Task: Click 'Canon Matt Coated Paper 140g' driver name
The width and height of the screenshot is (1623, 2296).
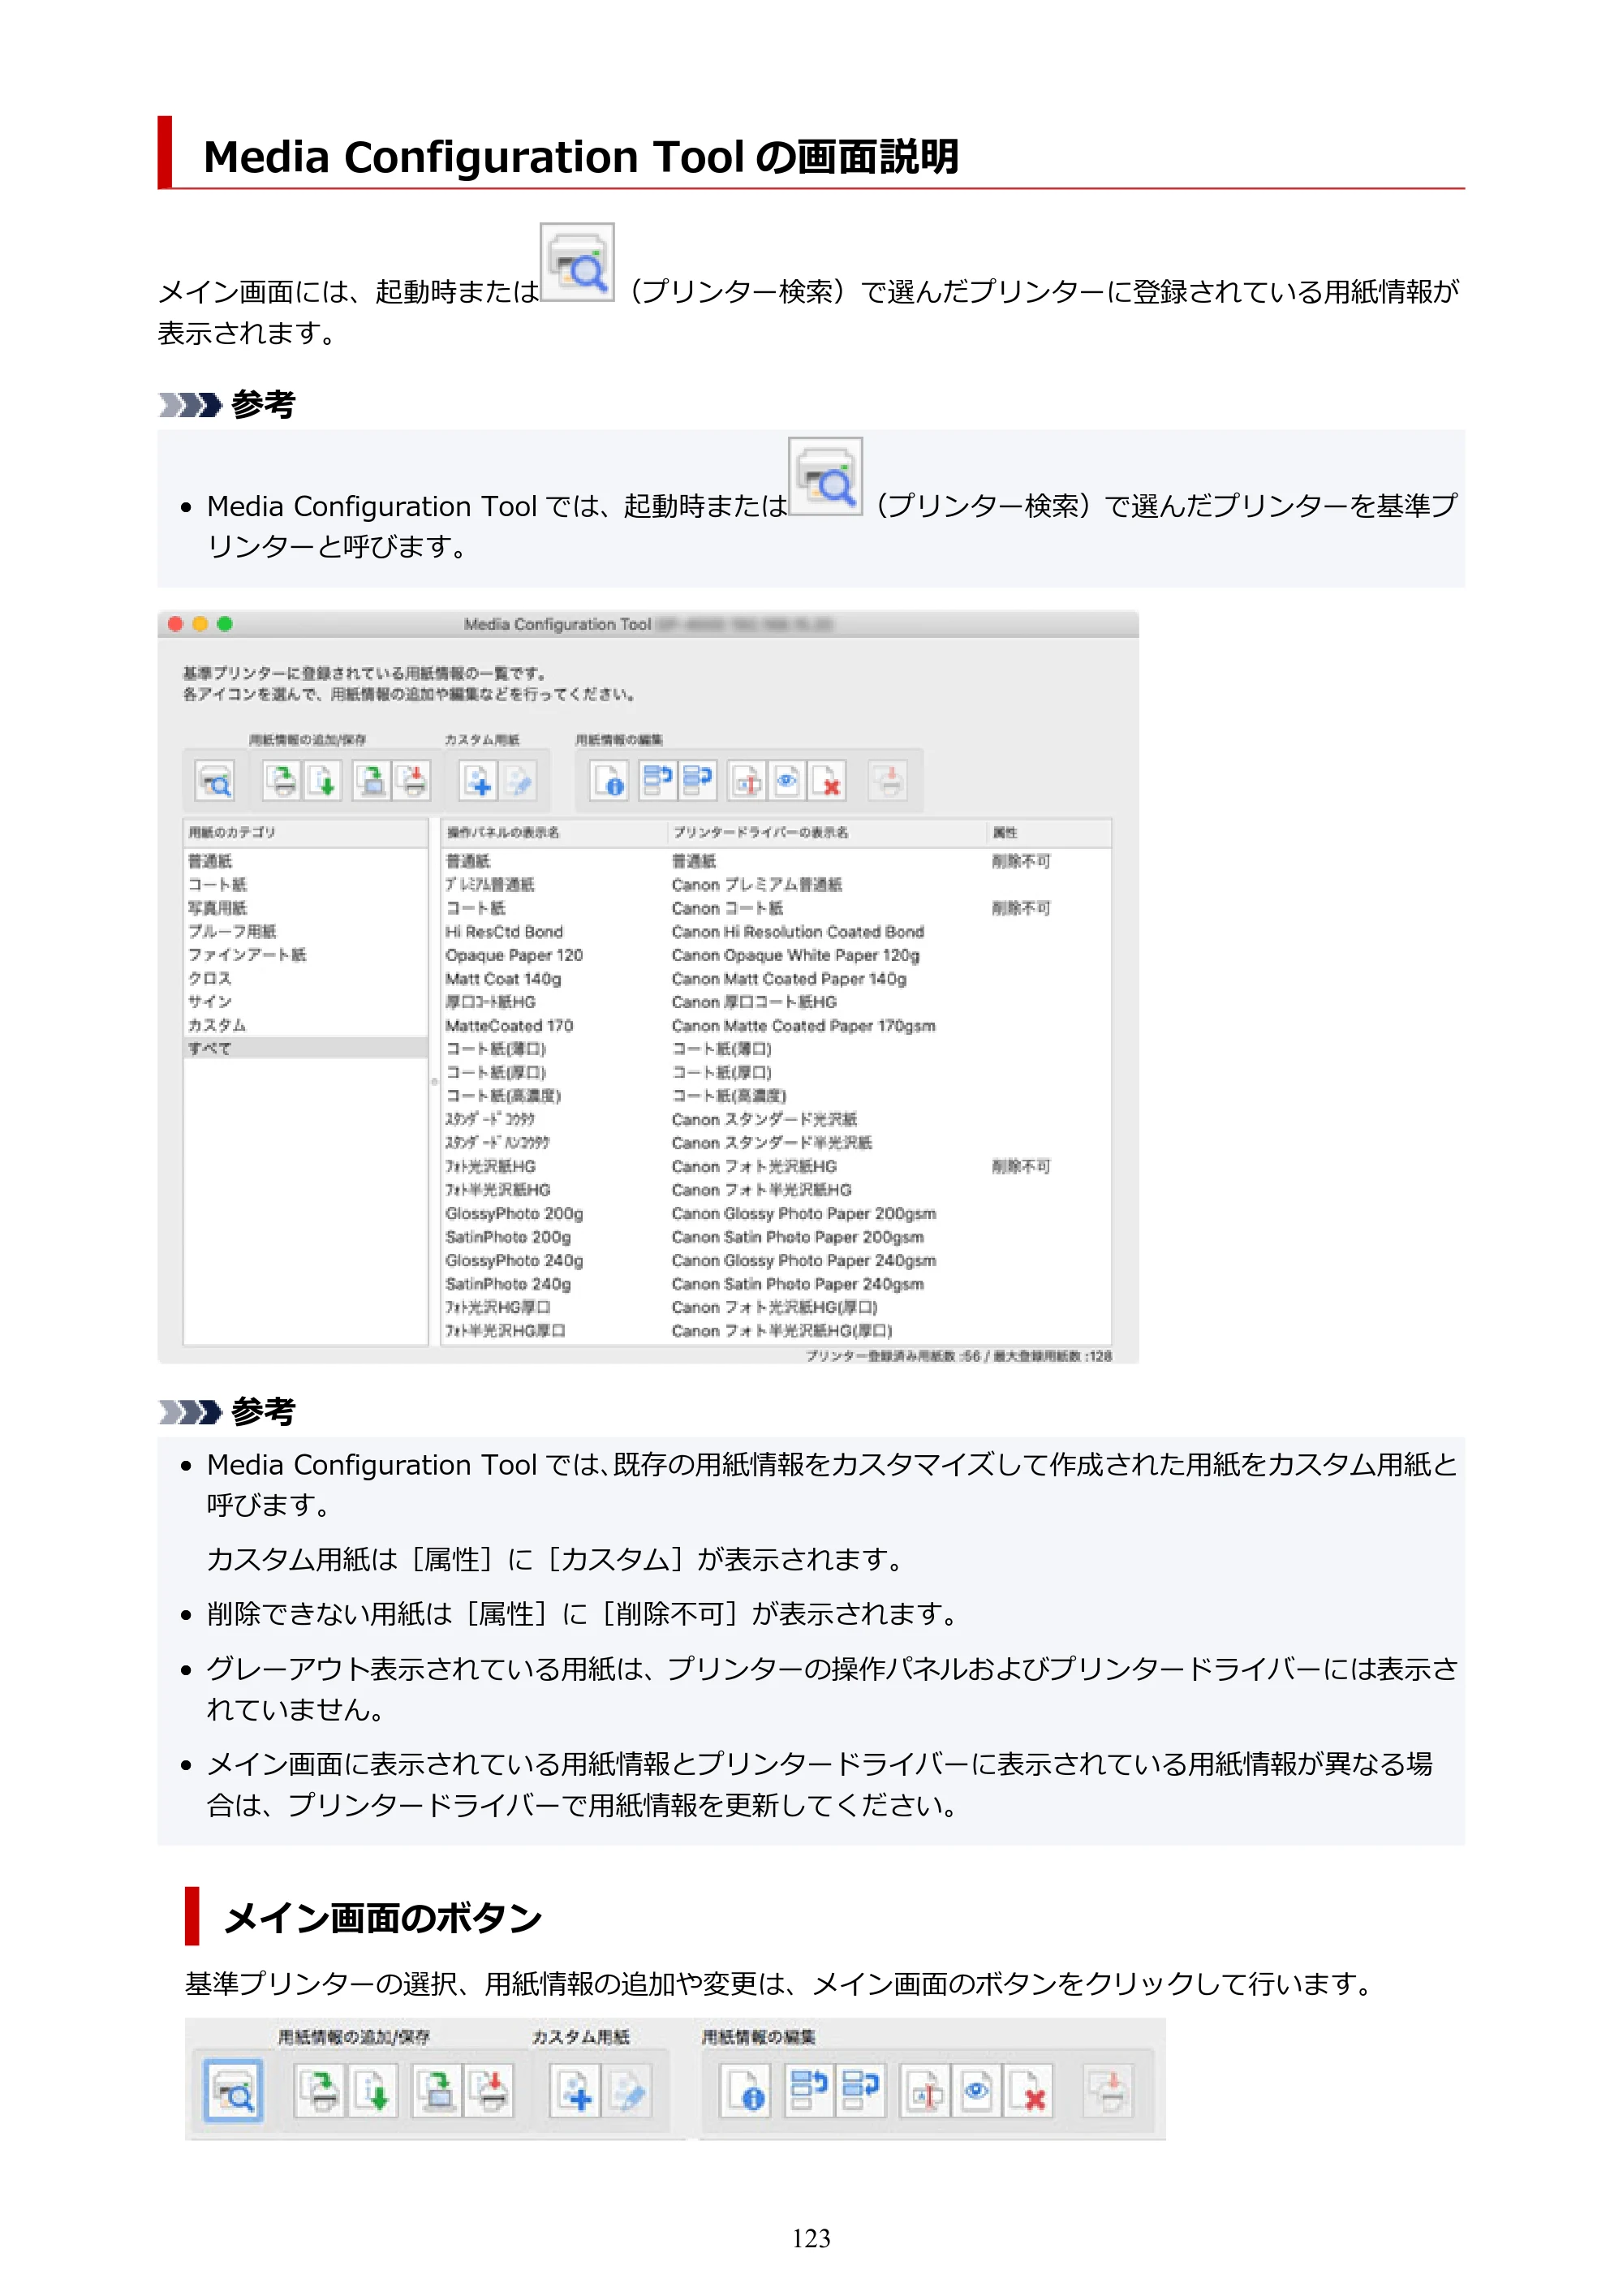Action: 789,978
